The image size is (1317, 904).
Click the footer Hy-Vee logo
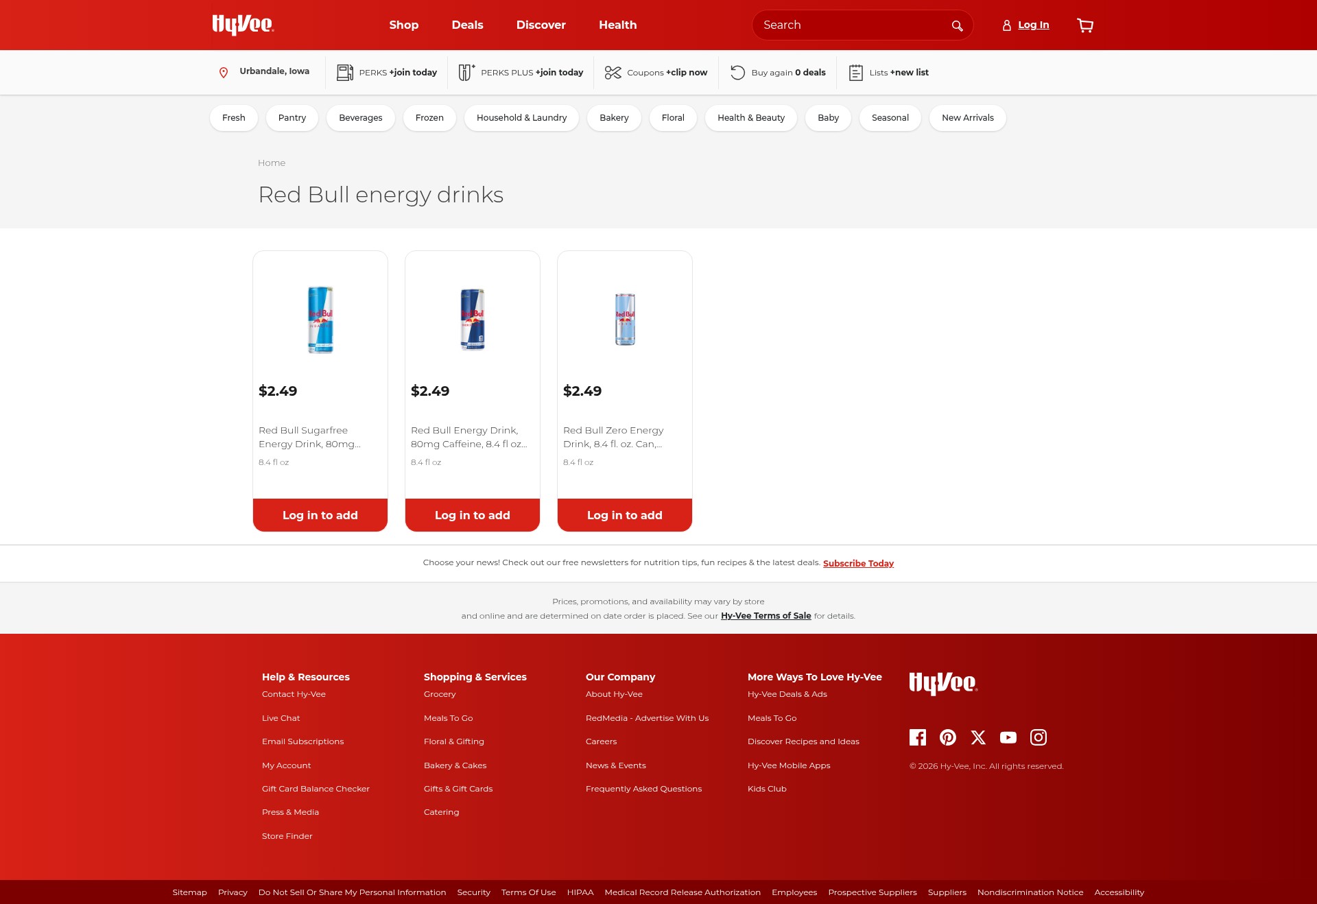(943, 683)
